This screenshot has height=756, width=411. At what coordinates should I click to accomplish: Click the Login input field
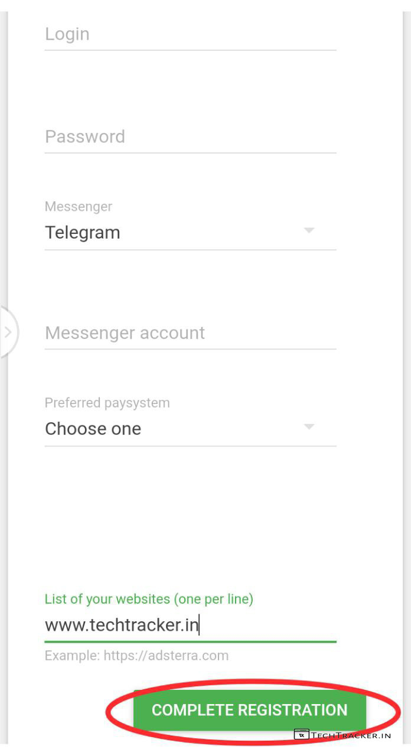[x=190, y=34]
